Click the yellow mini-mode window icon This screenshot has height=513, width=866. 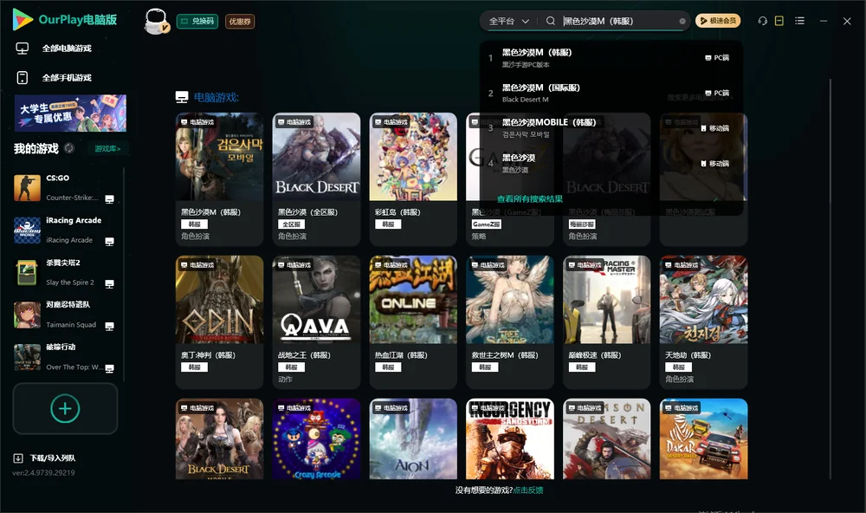(779, 21)
